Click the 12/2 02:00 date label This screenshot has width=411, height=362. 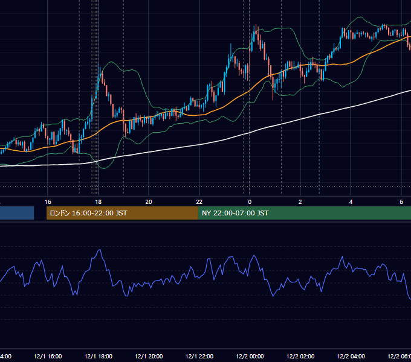click(x=300, y=356)
